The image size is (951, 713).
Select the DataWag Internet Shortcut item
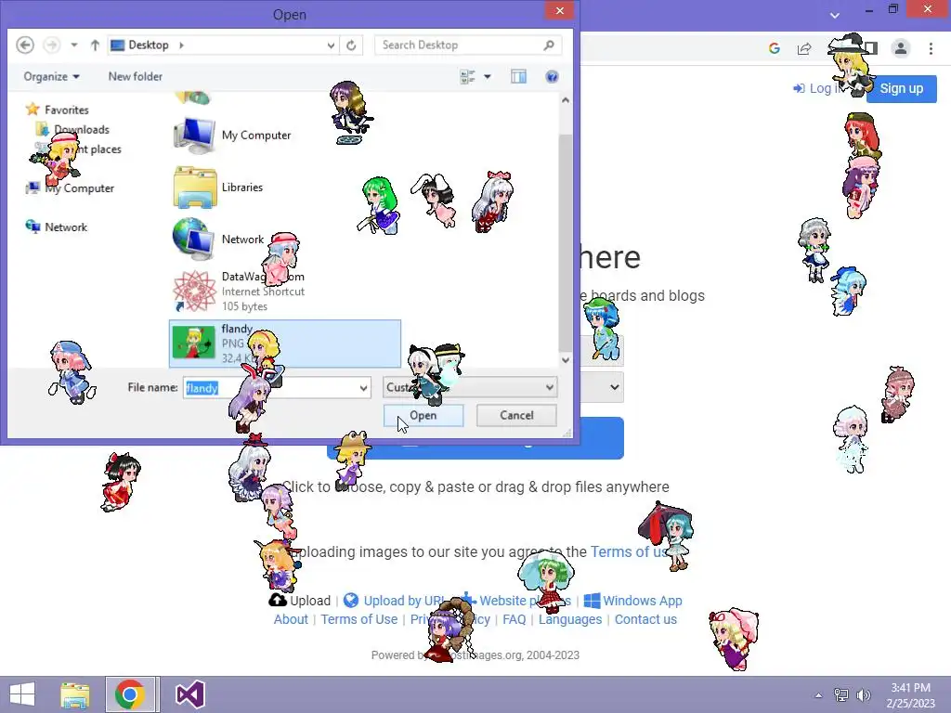(x=239, y=291)
